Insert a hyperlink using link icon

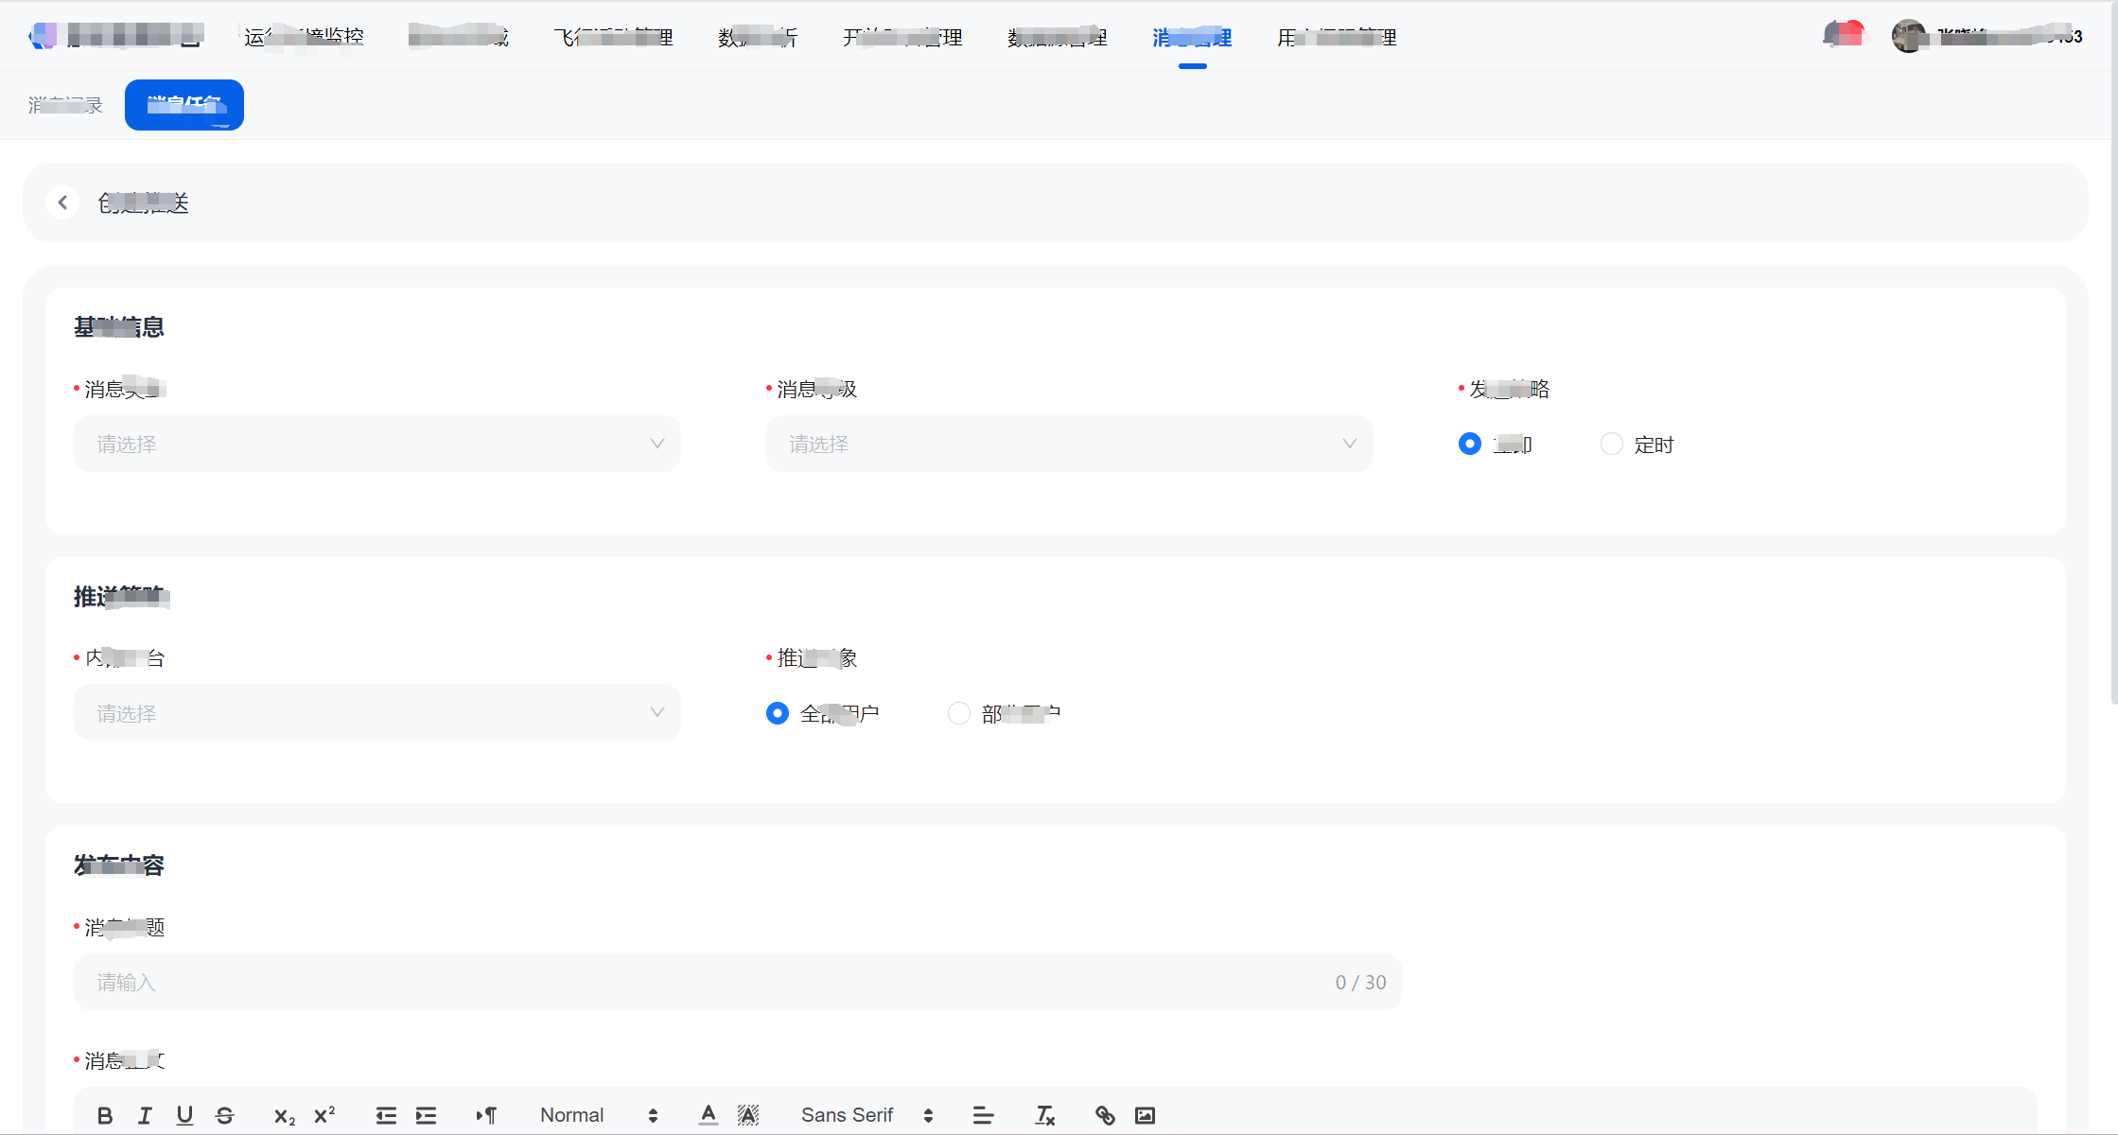pyautogui.click(x=1105, y=1116)
